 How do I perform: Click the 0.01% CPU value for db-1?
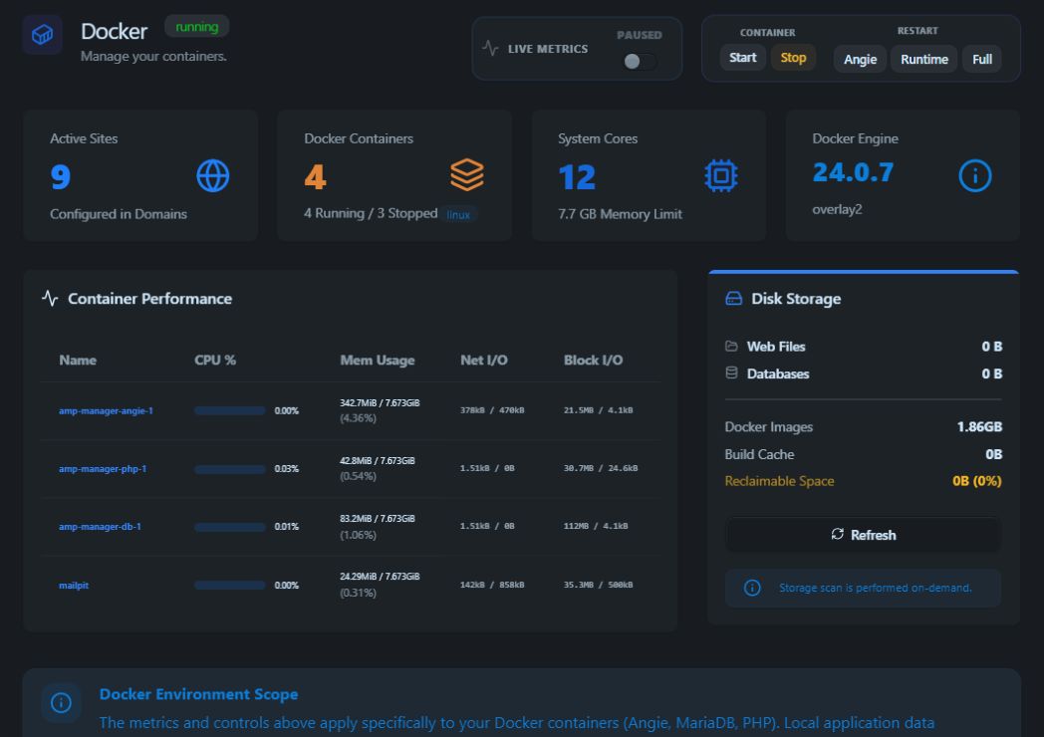286,527
